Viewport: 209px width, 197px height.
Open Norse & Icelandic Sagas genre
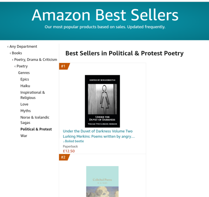pos(35,120)
